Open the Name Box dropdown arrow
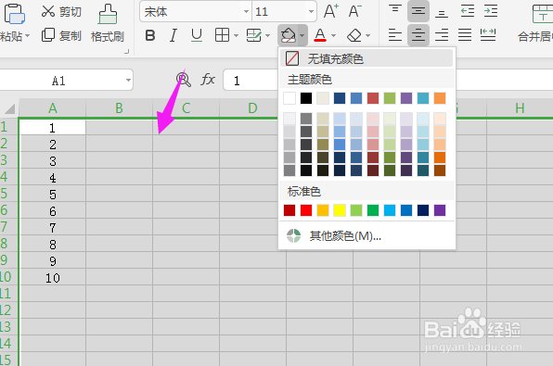553x366 pixels. pos(128,80)
